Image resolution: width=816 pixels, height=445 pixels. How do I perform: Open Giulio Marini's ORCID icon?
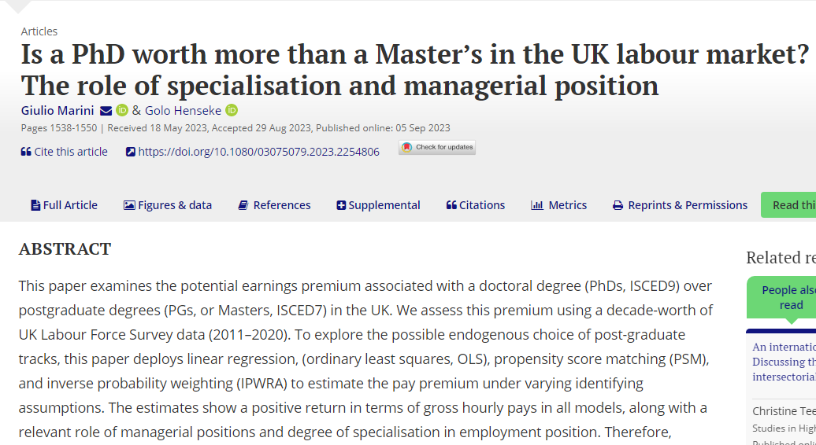(x=122, y=110)
